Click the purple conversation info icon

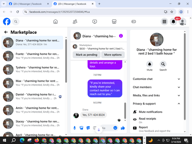pos(121,36)
